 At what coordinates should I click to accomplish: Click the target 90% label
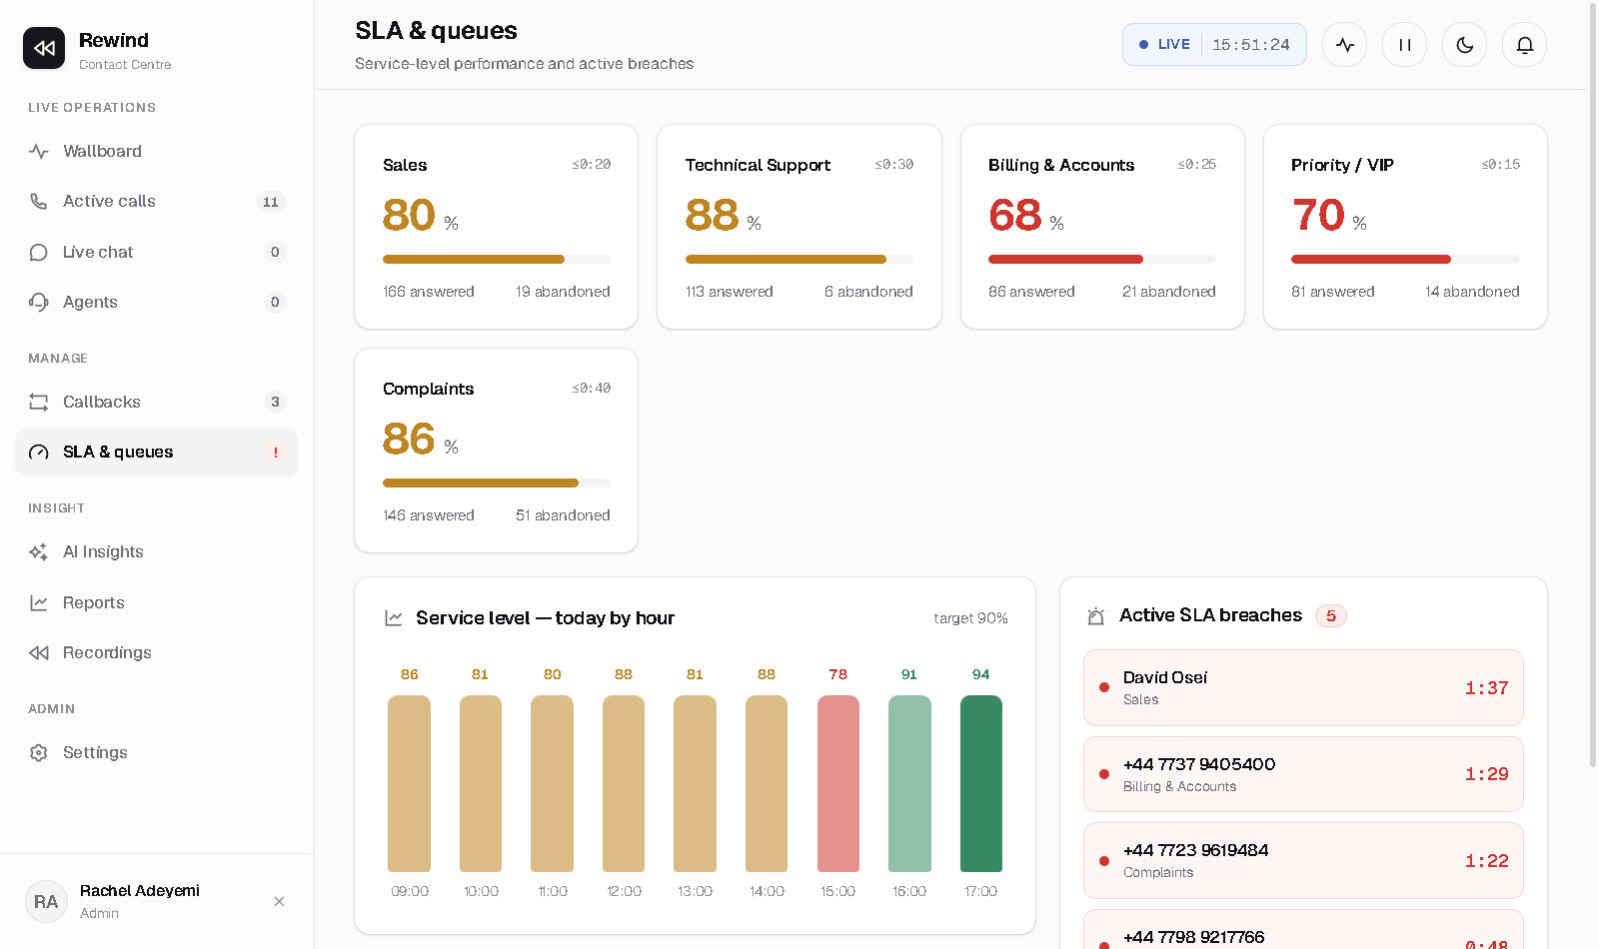(971, 618)
